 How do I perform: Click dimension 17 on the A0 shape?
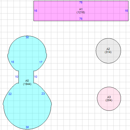click(x=41, y=62)
